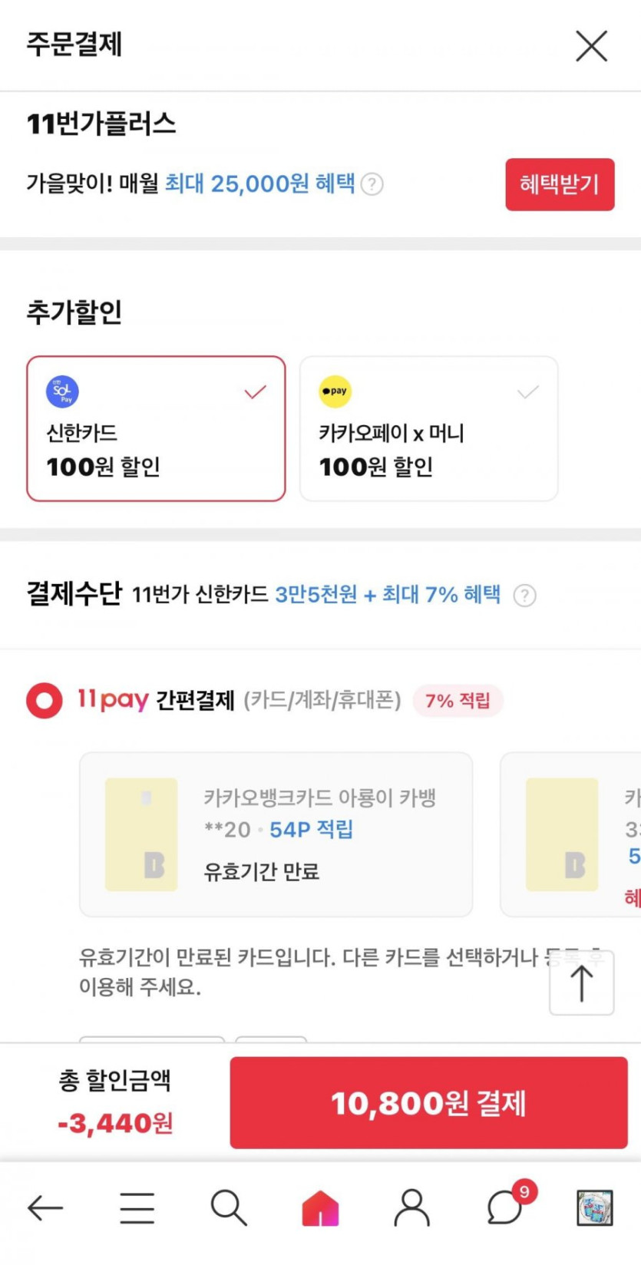641x1265 pixels.
Task: Close the 주문결제 checkout page
Action: coord(591,46)
